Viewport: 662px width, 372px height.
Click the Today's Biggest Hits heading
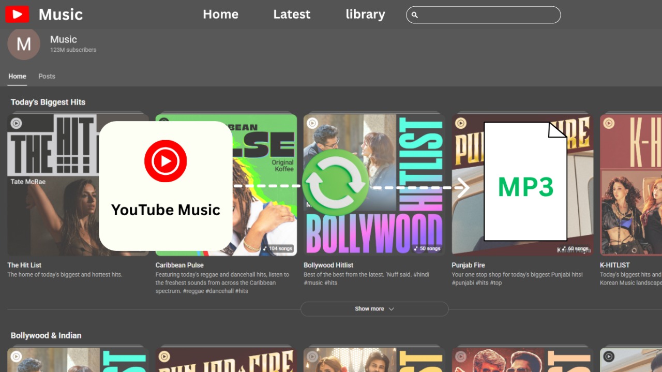[x=48, y=102]
